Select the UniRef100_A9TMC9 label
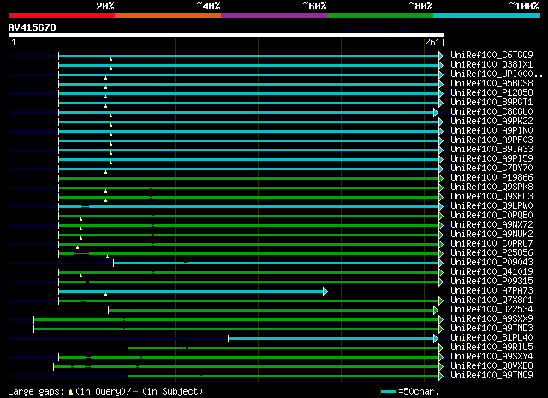 (x=491, y=376)
